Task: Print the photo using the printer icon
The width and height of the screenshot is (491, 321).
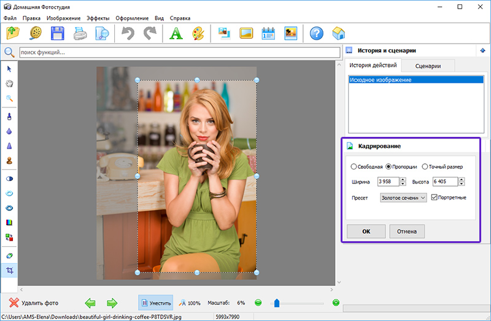Action: [x=80, y=33]
